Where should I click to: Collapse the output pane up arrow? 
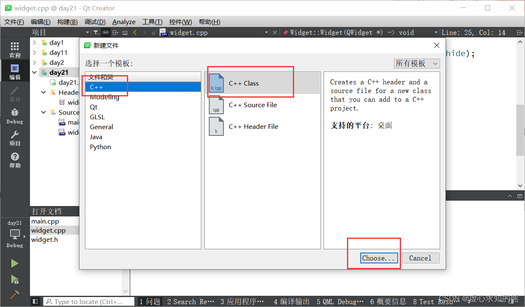pos(510,196)
